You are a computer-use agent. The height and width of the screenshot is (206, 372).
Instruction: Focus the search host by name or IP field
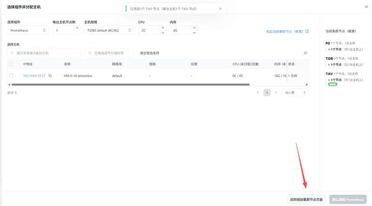tap(44, 53)
